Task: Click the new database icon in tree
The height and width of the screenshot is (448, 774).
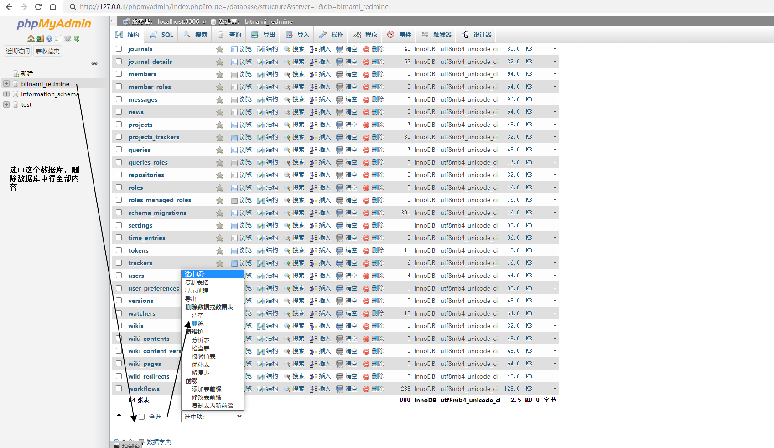Action: coord(16,74)
